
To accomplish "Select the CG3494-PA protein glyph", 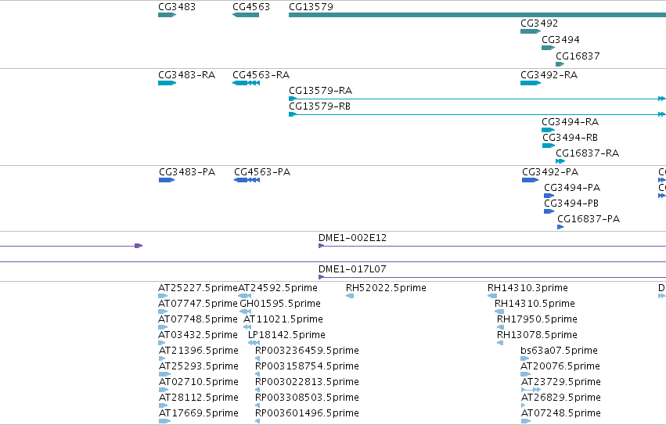I will pos(549,196).
